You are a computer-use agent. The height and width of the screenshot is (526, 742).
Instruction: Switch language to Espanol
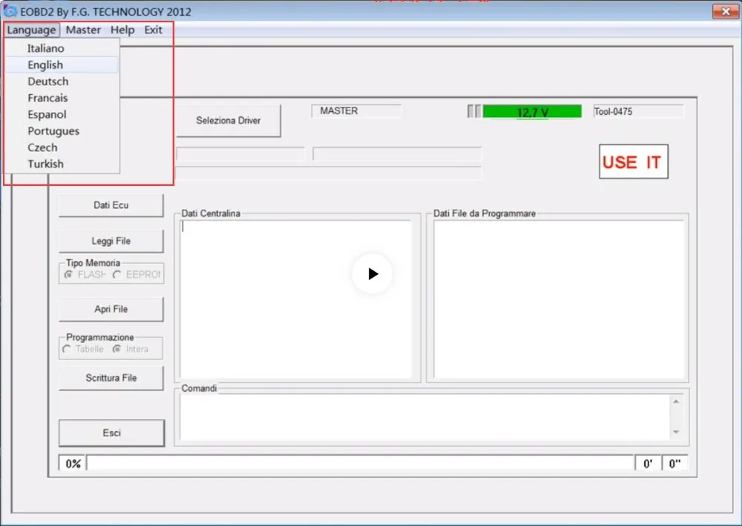[x=62, y=114]
